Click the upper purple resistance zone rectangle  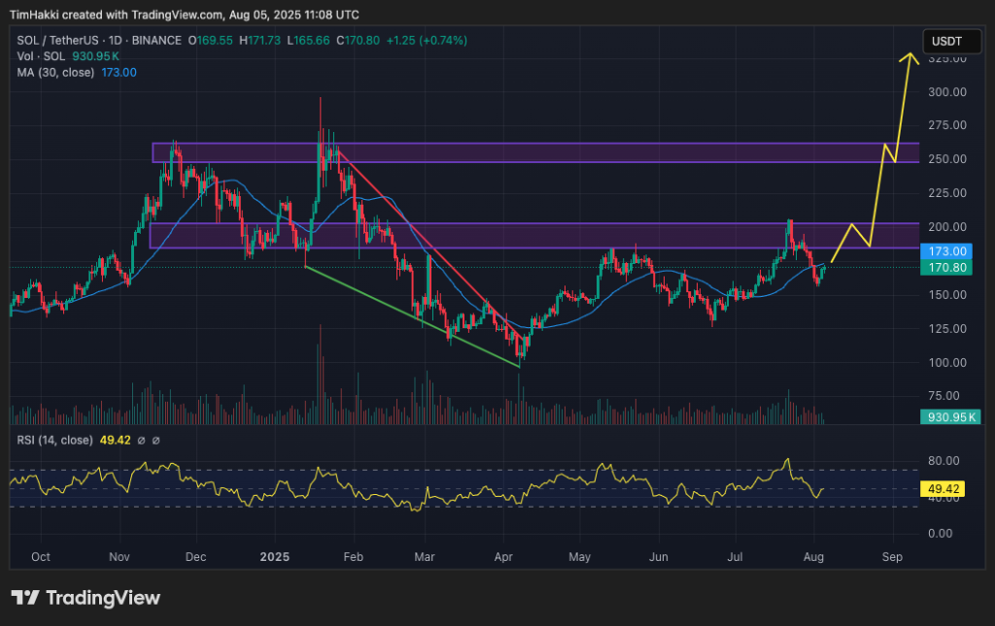534,151
